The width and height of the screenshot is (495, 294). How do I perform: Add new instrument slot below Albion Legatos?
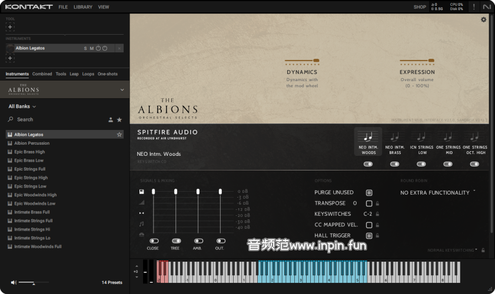click(x=10, y=58)
